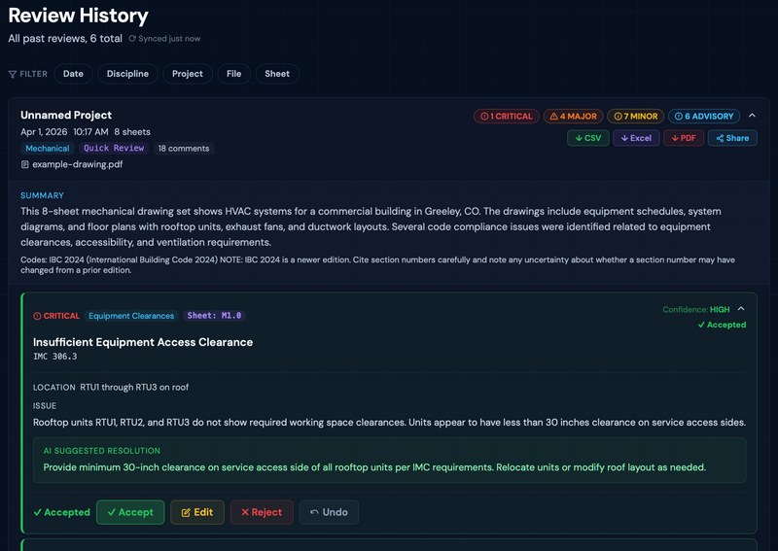Download the review as CSV
Image resolution: width=778 pixels, height=551 pixels.
(x=588, y=138)
